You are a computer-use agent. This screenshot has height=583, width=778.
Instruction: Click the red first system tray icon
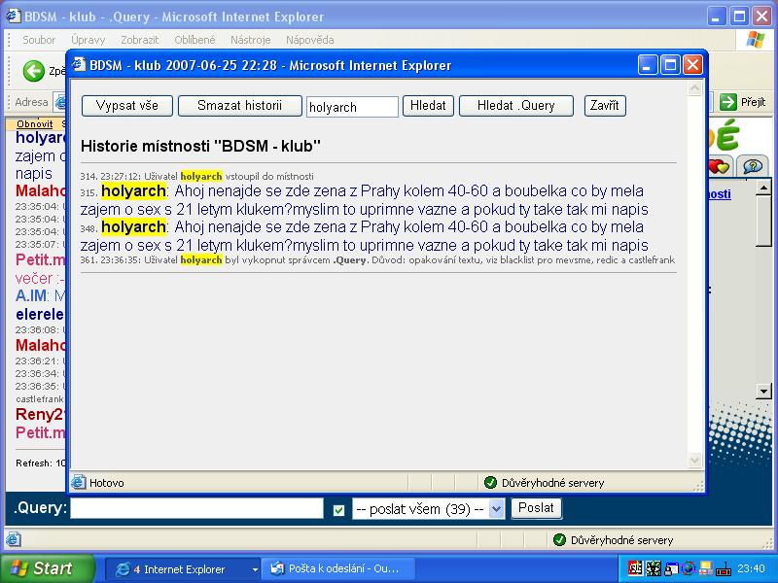click(x=635, y=568)
